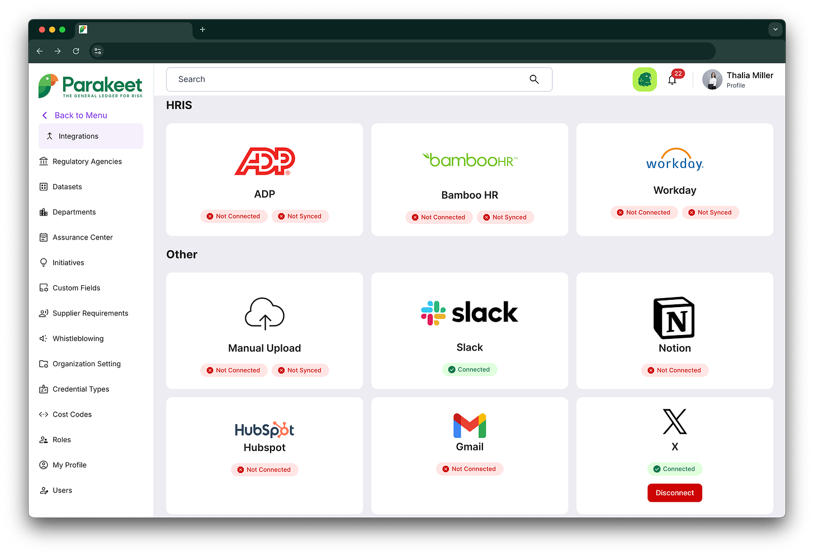Click the Supplier Requirements icon
The height and width of the screenshot is (555, 814).
44,313
